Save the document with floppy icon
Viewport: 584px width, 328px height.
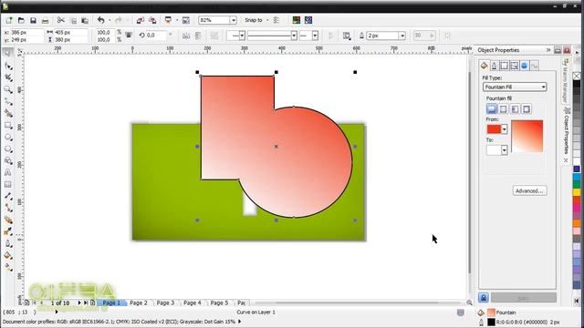[x=33, y=20]
